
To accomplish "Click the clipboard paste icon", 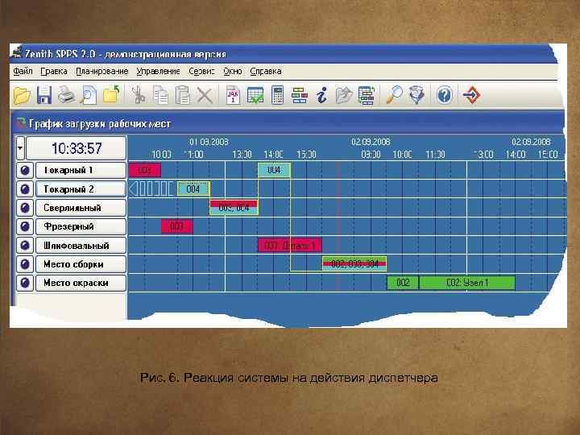I will [x=182, y=95].
